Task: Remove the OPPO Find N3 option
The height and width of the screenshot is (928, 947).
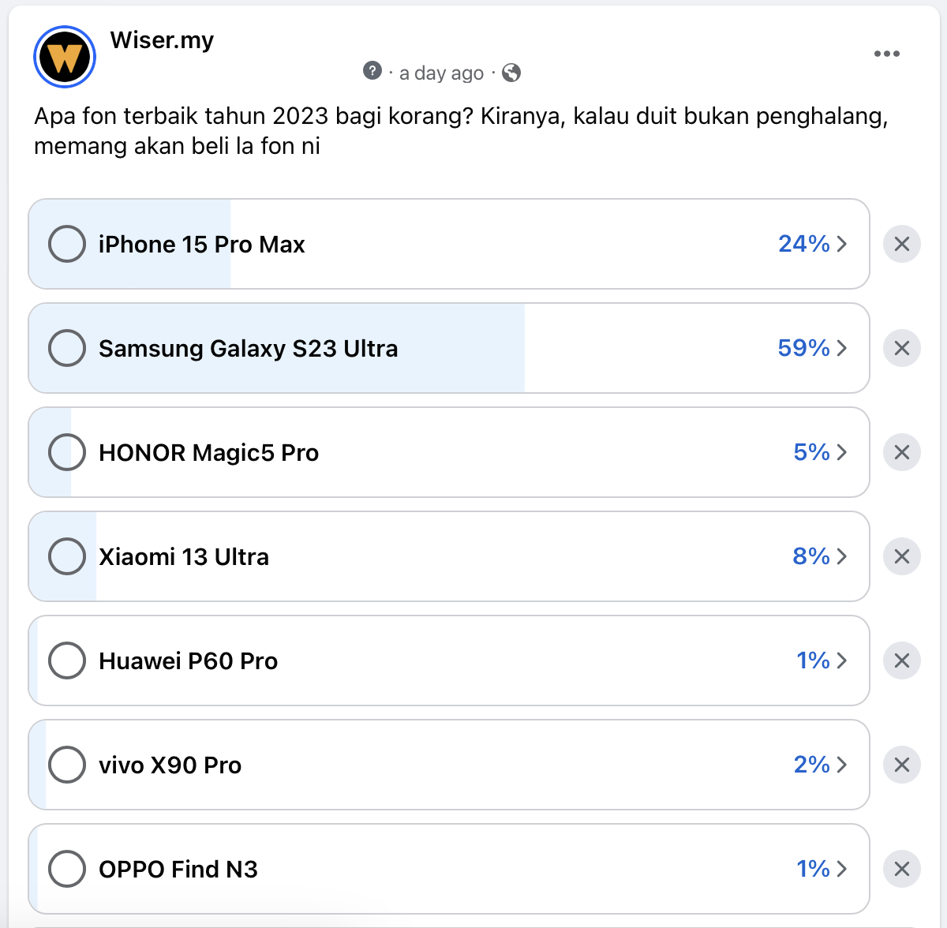Action: (x=902, y=869)
